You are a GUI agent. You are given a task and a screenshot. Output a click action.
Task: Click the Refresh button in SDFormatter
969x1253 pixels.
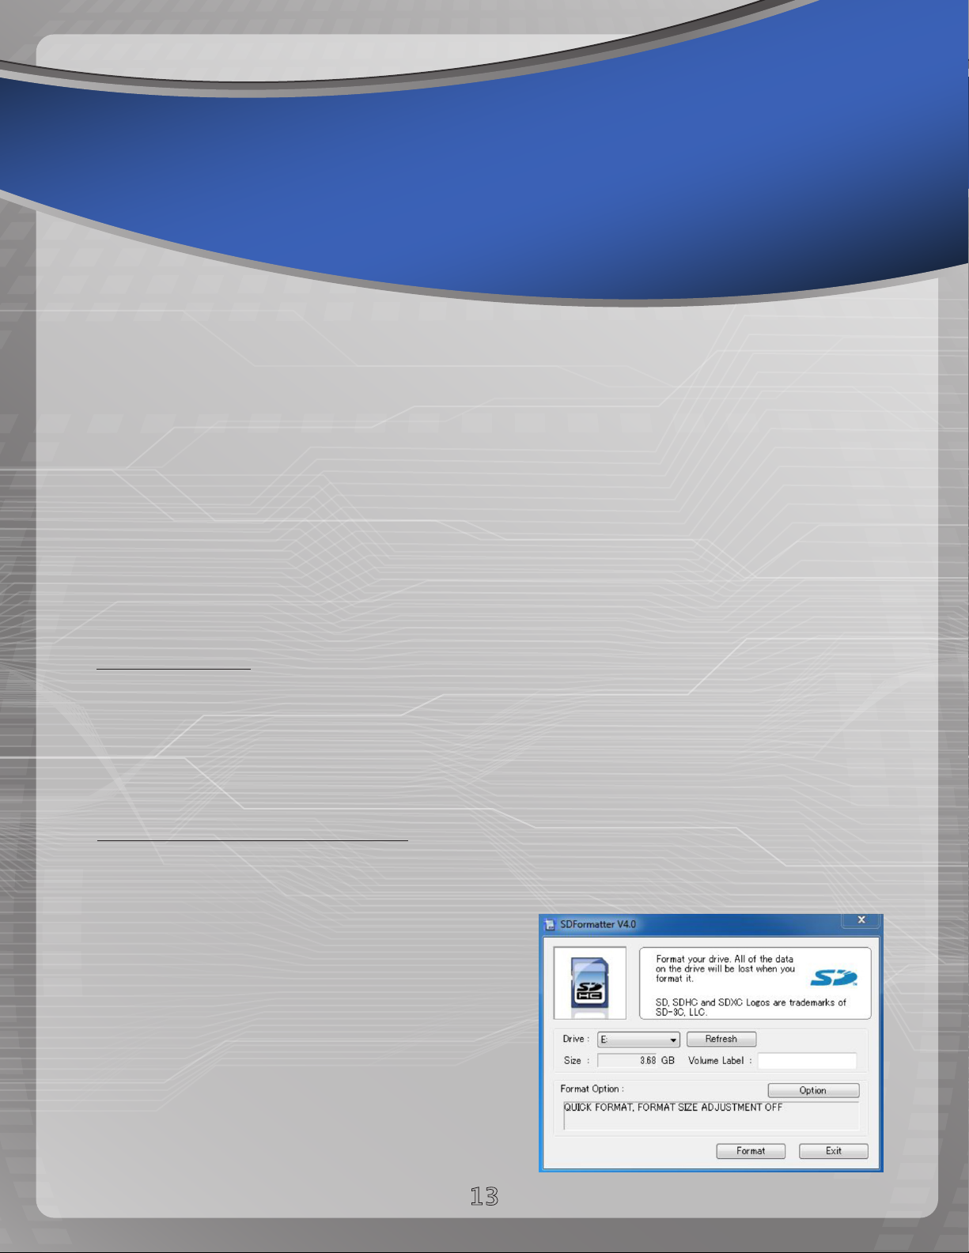[x=721, y=1039]
